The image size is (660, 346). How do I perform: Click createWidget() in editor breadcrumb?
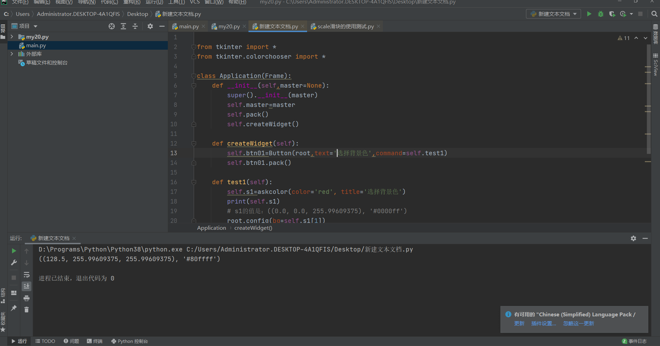click(x=253, y=228)
